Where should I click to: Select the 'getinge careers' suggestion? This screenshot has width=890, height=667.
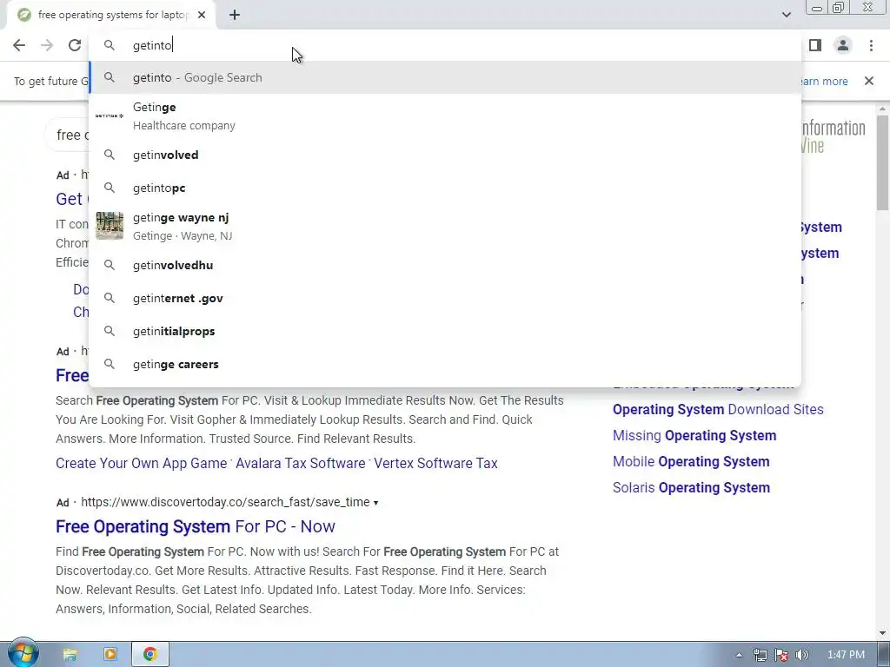(x=446, y=364)
